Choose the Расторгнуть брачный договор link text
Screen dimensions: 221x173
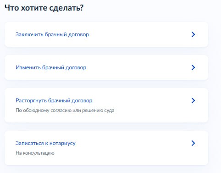click(x=54, y=100)
